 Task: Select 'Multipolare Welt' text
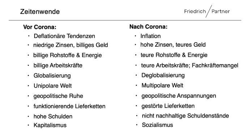[x=162, y=85]
